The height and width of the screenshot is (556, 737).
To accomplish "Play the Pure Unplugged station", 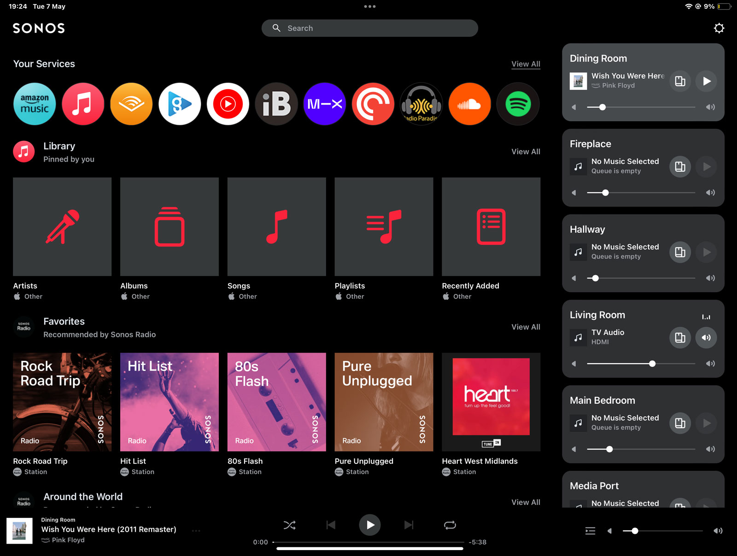I will (384, 402).
